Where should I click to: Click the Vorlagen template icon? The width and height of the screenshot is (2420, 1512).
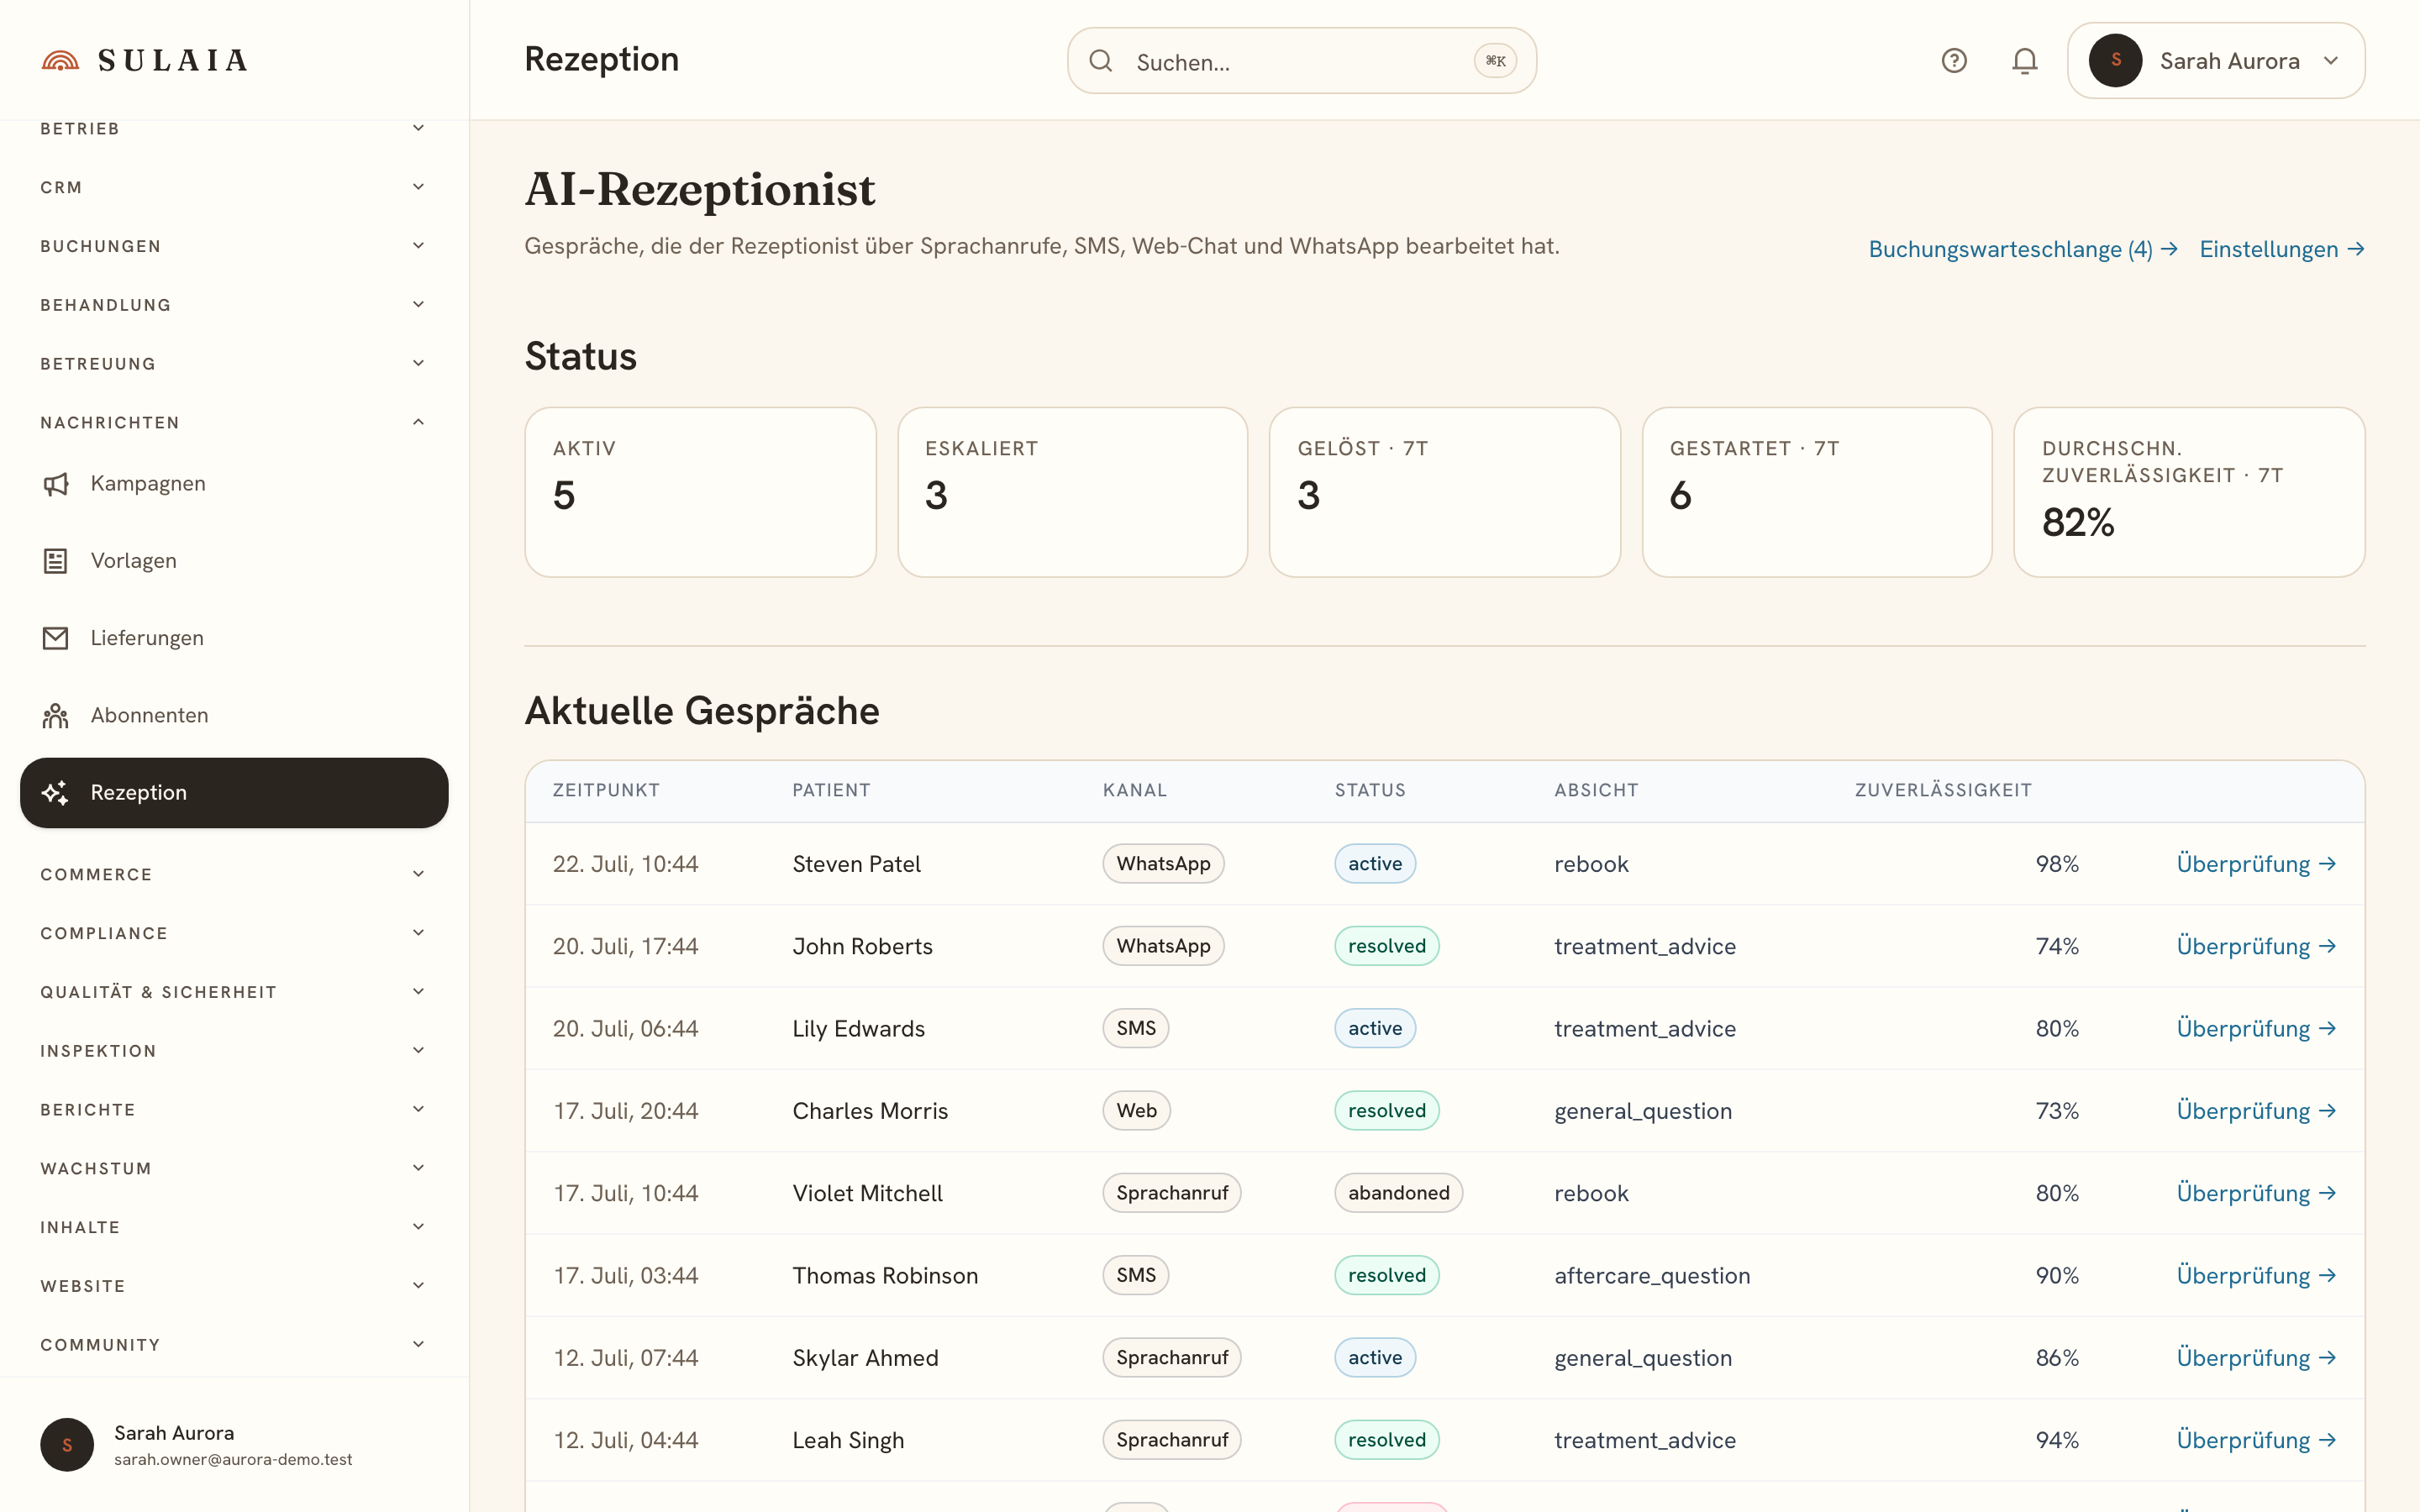[56, 561]
